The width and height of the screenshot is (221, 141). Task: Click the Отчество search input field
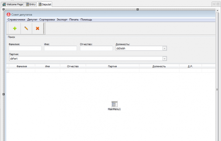click(96, 48)
